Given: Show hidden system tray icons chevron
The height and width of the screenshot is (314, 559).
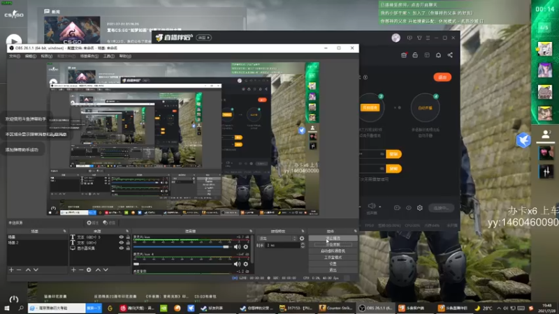Looking at the screenshot, I should tap(499, 308).
